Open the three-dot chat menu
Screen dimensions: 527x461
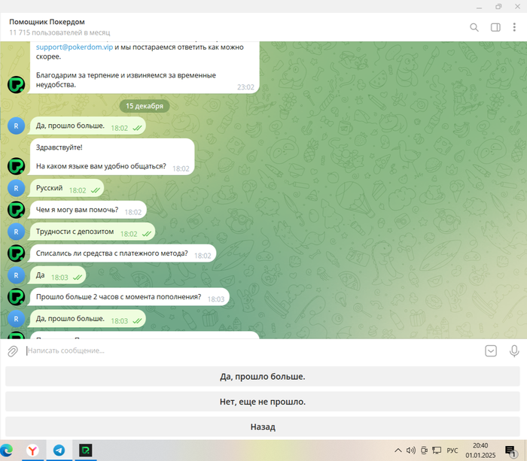(x=514, y=28)
